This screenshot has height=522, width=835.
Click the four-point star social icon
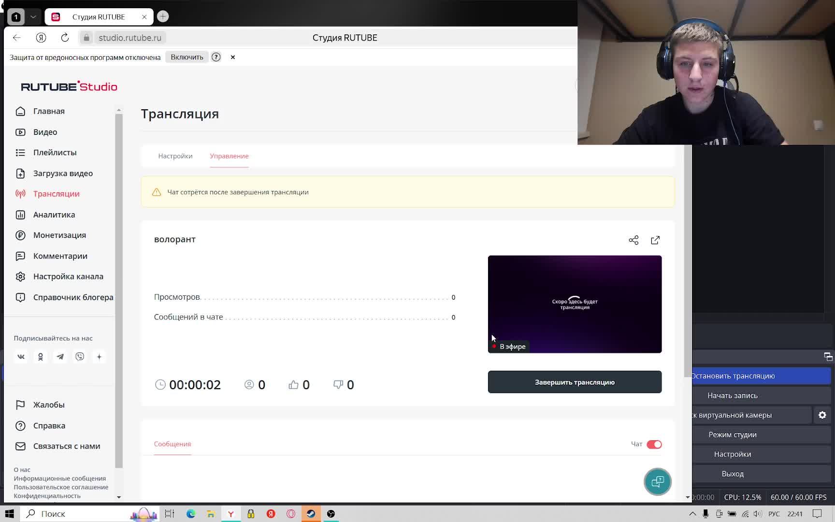click(x=99, y=357)
